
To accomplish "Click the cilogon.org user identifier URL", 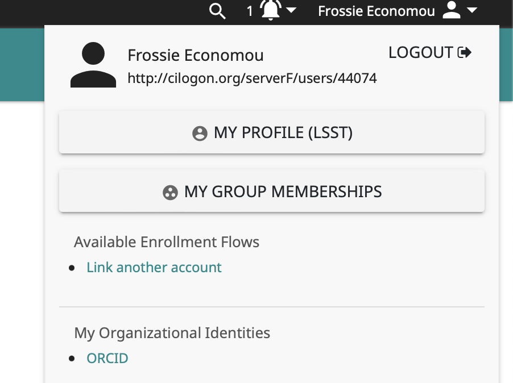I will pos(252,78).
